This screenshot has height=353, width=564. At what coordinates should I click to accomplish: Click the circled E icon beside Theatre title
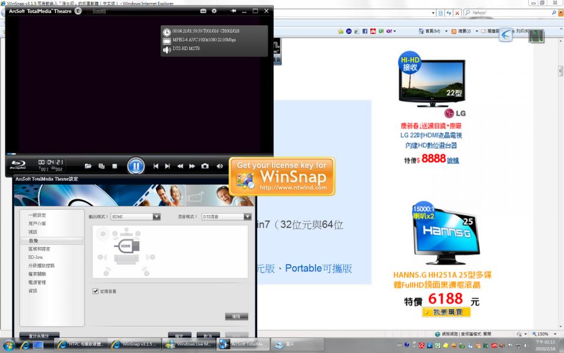coord(78,11)
